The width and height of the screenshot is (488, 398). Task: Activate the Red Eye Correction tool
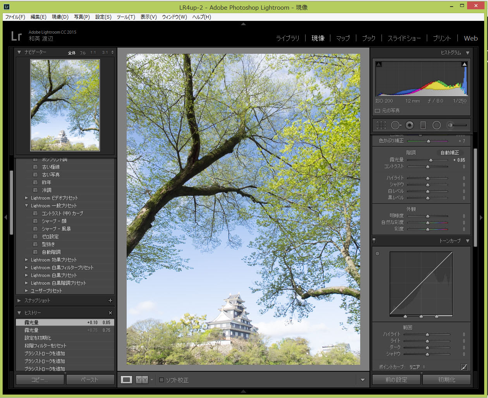point(409,125)
